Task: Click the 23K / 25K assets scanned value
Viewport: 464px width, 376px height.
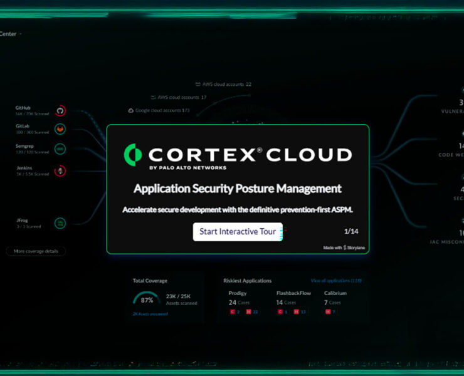Action: pyautogui.click(x=178, y=296)
